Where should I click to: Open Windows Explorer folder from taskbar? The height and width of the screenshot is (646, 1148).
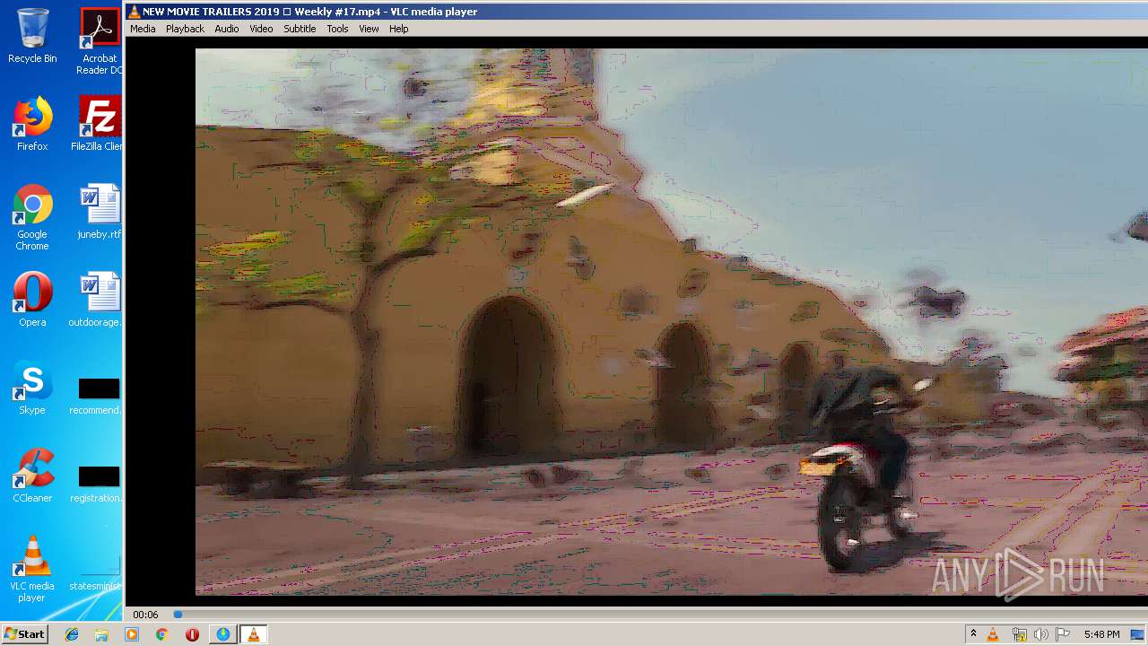[x=101, y=634]
